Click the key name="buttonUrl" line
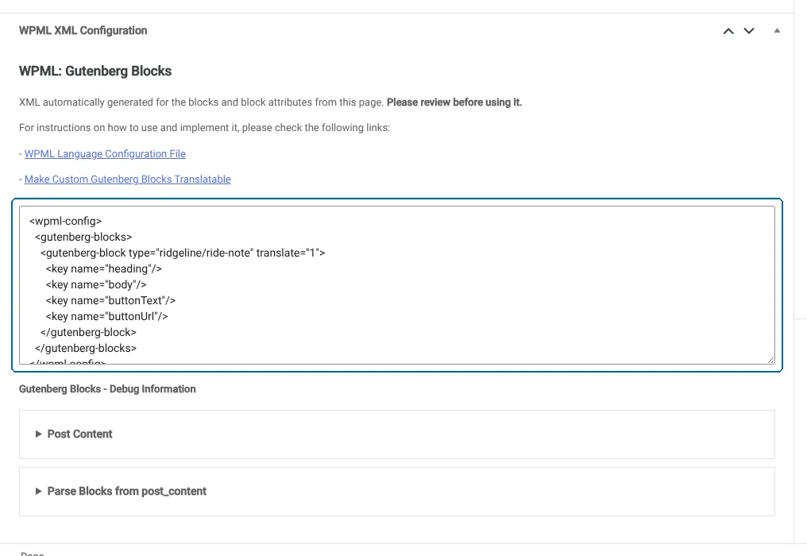807x556 pixels. pyautogui.click(x=106, y=317)
